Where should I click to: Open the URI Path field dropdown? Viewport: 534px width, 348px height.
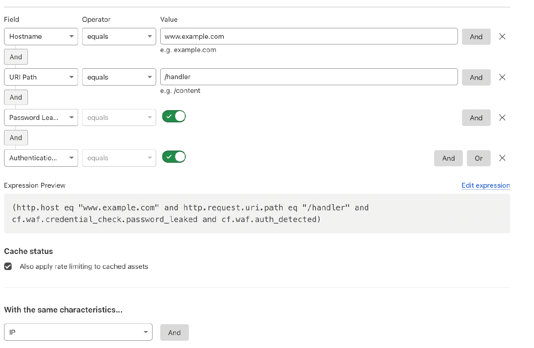[x=41, y=77]
